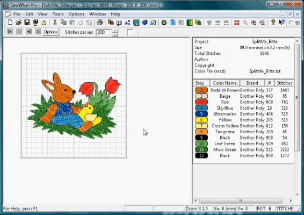This screenshot has width=304, height=215.
Task: Zoom in with the magnifier plus icon
Action: [254, 23]
